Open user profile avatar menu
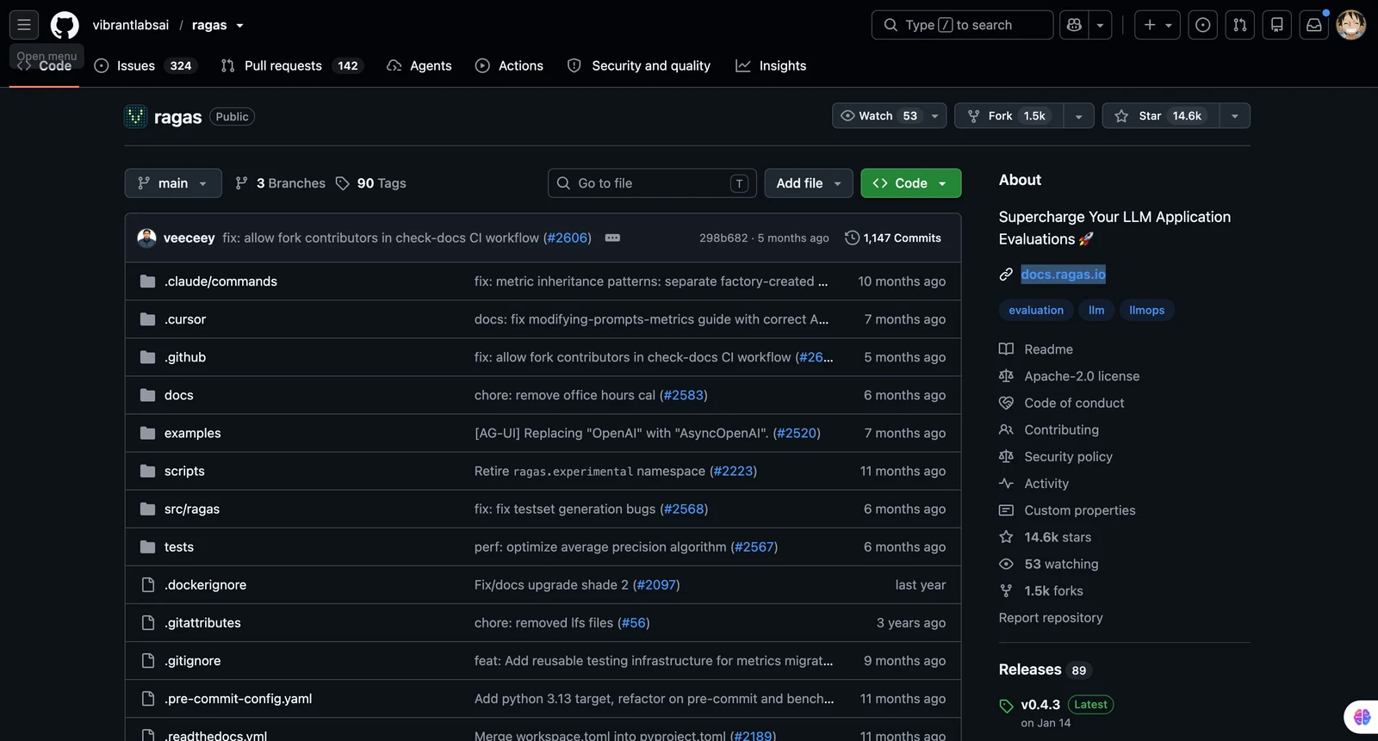This screenshot has width=1378, height=741. pyautogui.click(x=1351, y=25)
